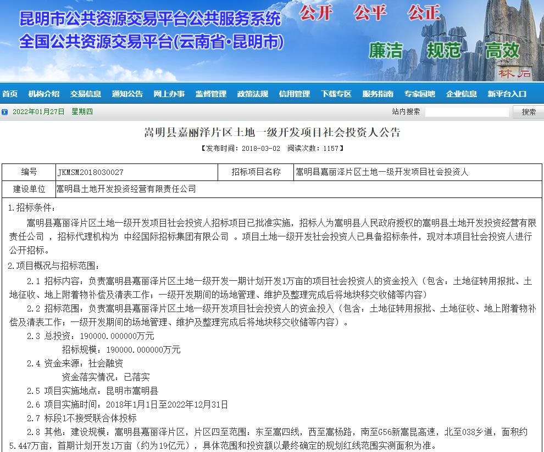Image resolution: width=544 pixels, height=452 pixels.
Task: Open the 下载专区 menu item
Action: [337, 93]
